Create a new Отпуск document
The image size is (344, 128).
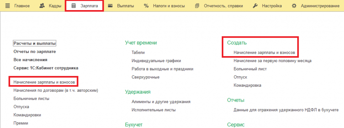pyautogui.click(x=241, y=77)
